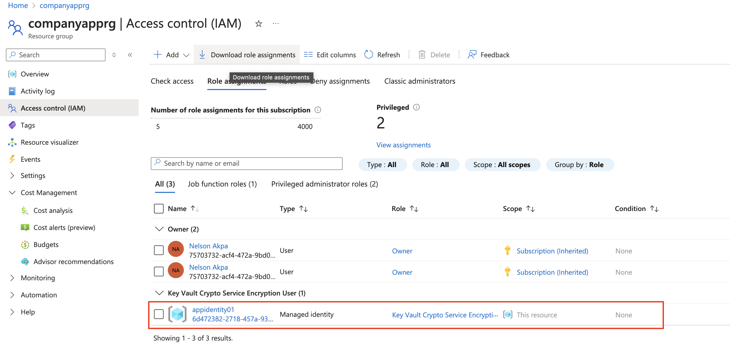Open the more options ellipsis in header
This screenshot has width=730, height=348.
coord(276,23)
